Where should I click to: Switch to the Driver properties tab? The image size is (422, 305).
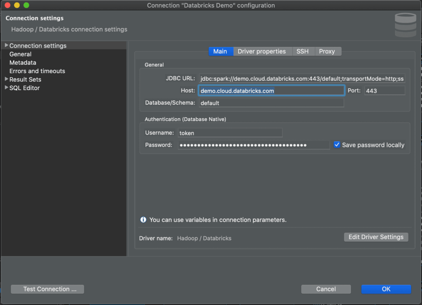(x=262, y=51)
